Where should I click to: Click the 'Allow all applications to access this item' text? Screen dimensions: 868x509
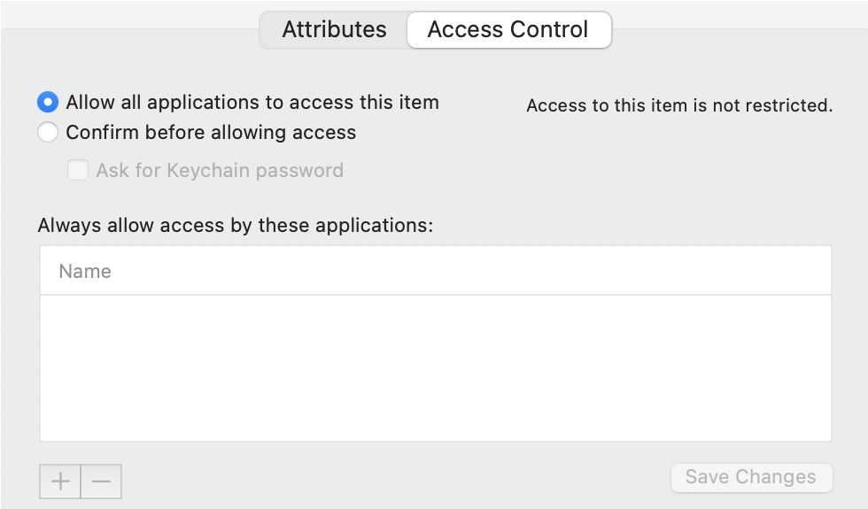[252, 103]
